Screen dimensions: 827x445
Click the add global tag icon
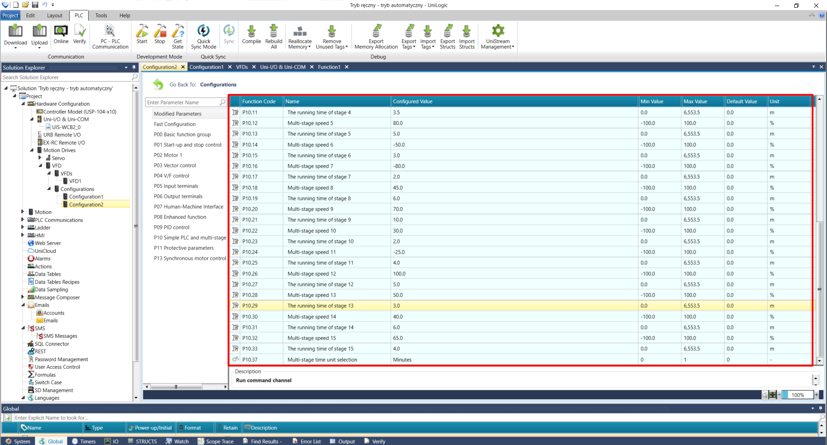click(8, 417)
